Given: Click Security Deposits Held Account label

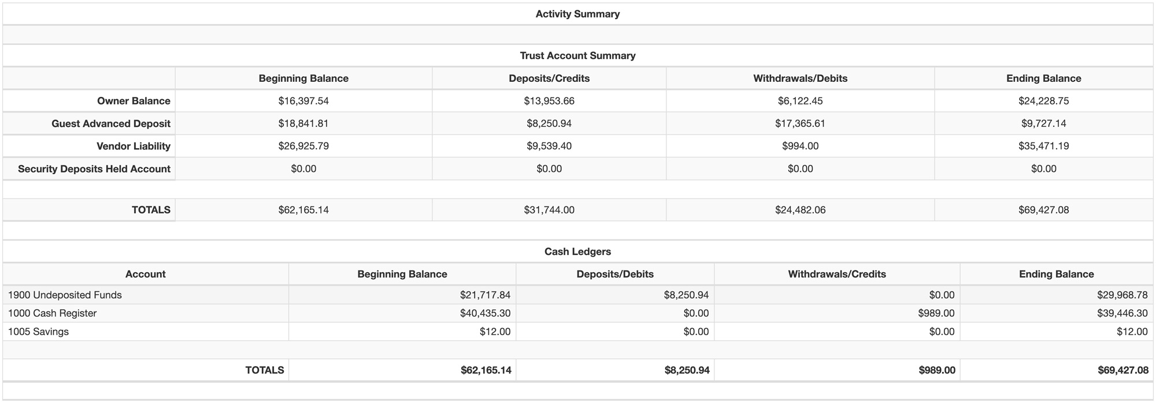Looking at the screenshot, I should coord(94,169).
